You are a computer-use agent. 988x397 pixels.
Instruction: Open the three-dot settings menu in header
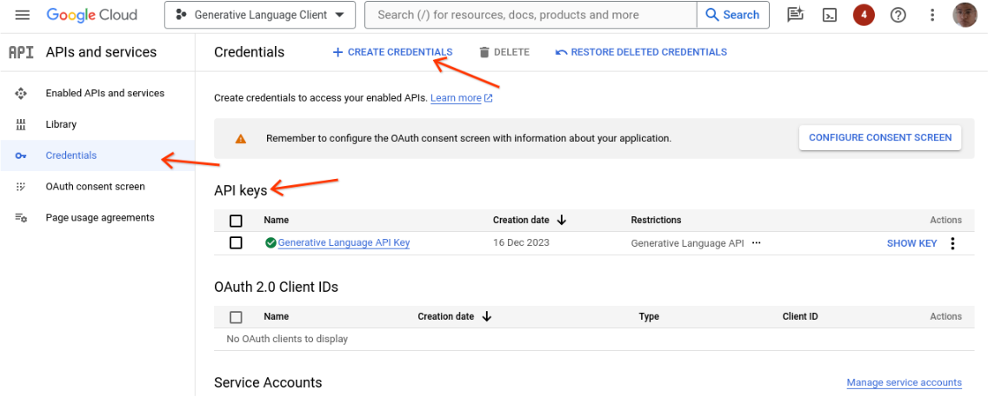pos(932,15)
